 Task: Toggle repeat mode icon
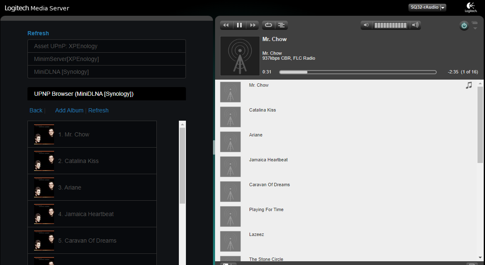(x=268, y=25)
